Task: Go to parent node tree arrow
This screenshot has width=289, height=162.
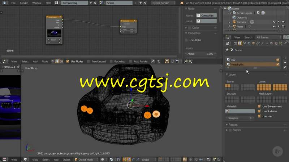Action: point(159,61)
